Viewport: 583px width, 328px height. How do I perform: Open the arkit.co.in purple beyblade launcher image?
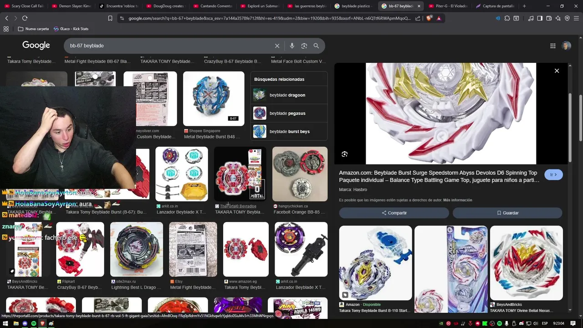tap(301, 249)
